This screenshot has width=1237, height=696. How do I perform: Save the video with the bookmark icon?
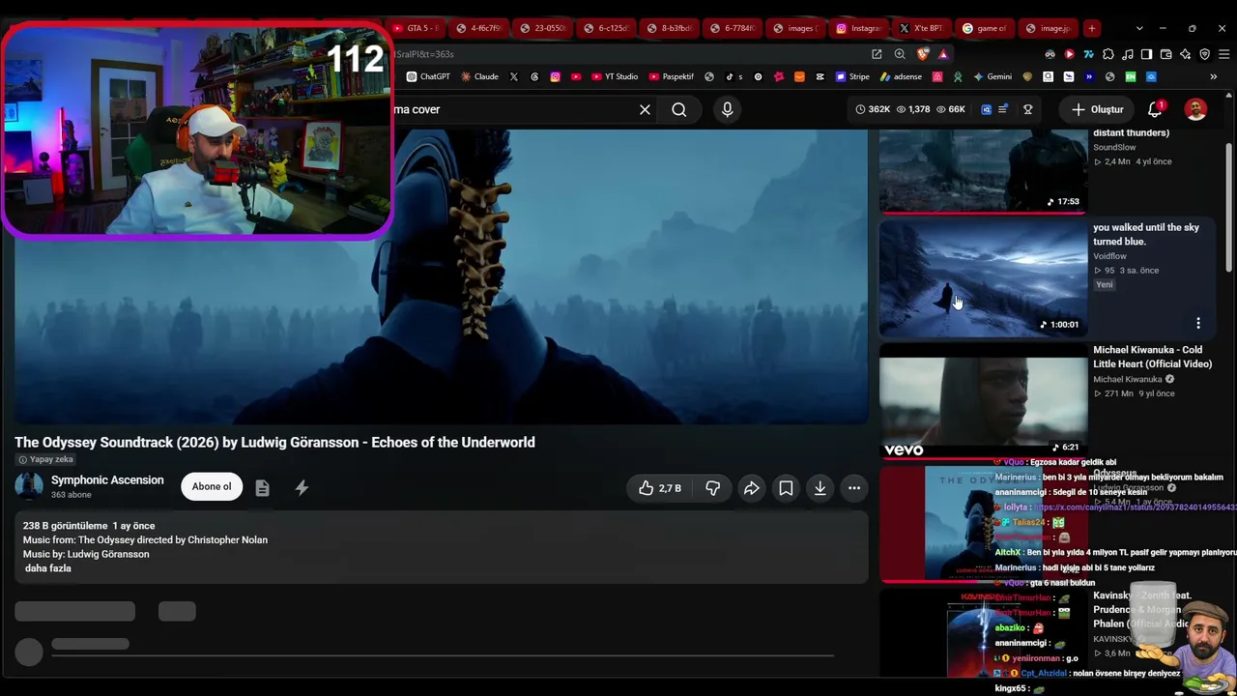[x=786, y=488]
